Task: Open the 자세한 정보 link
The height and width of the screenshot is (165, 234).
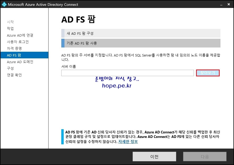Action: 128,141
